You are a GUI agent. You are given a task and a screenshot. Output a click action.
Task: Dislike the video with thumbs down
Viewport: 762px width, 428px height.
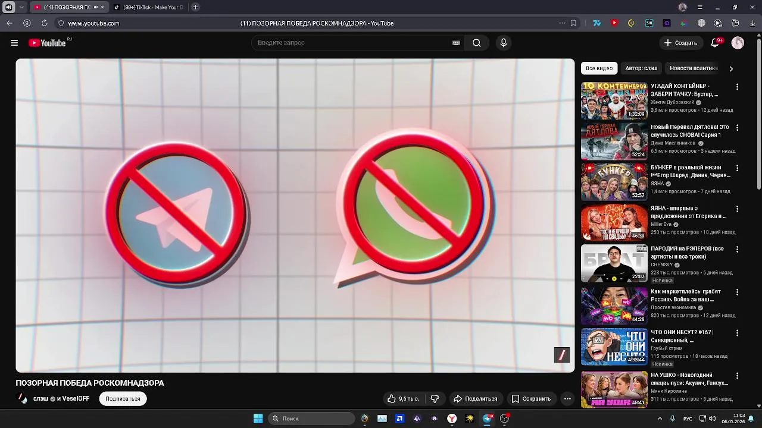click(x=435, y=398)
